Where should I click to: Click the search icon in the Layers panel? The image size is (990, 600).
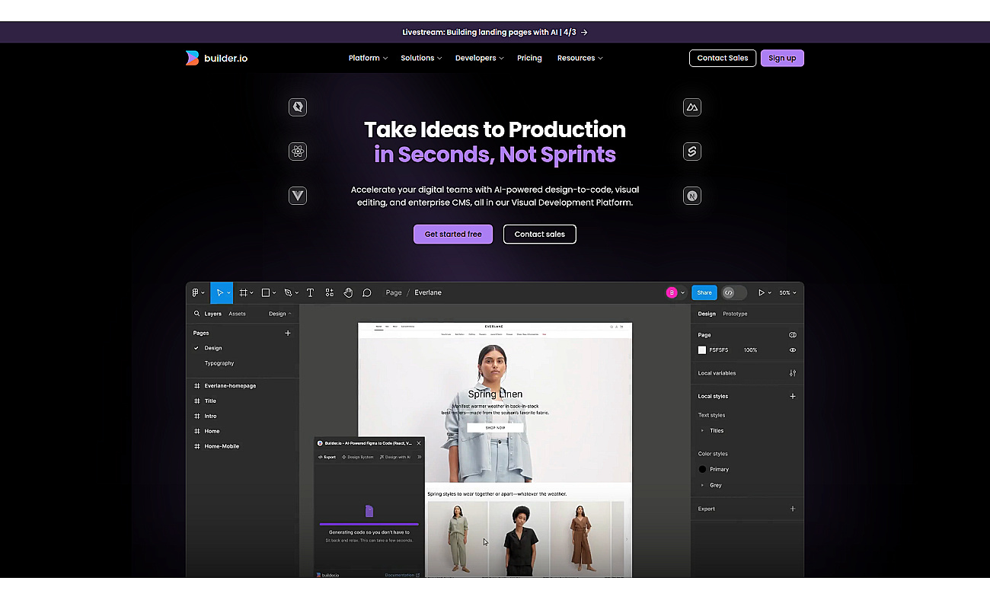[196, 314]
